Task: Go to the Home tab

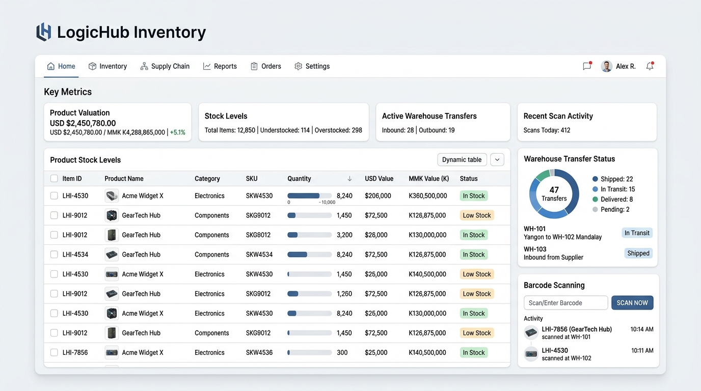Action: 61,66
